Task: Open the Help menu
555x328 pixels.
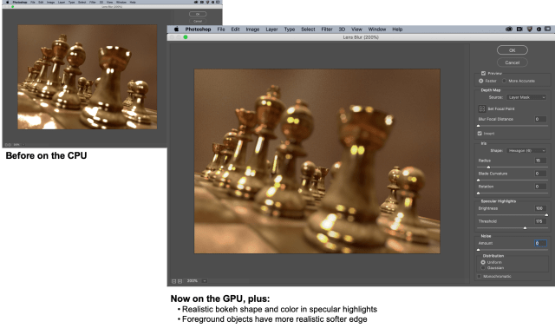Action: click(397, 30)
